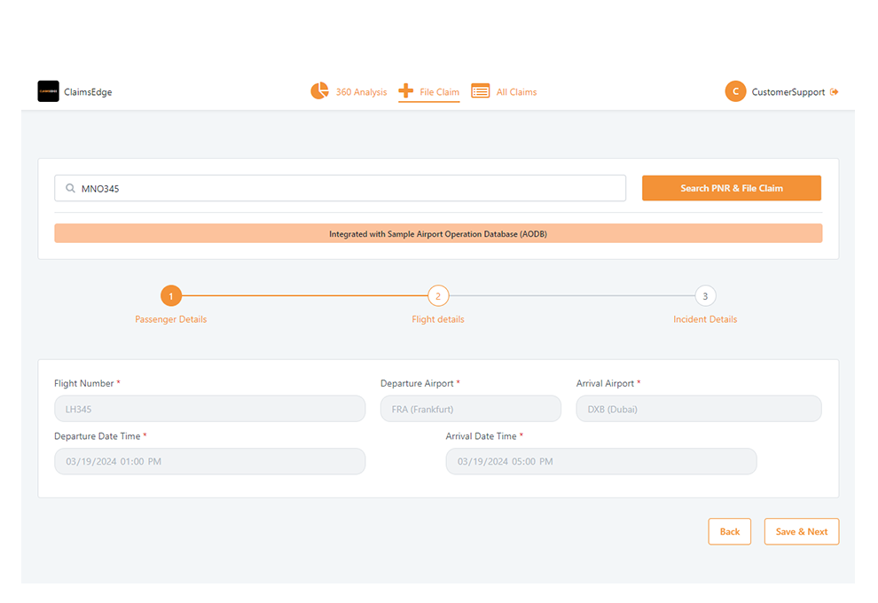The image size is (878, 603).
Task: Click the Flight Number field
Action: [x=209, y=409]
